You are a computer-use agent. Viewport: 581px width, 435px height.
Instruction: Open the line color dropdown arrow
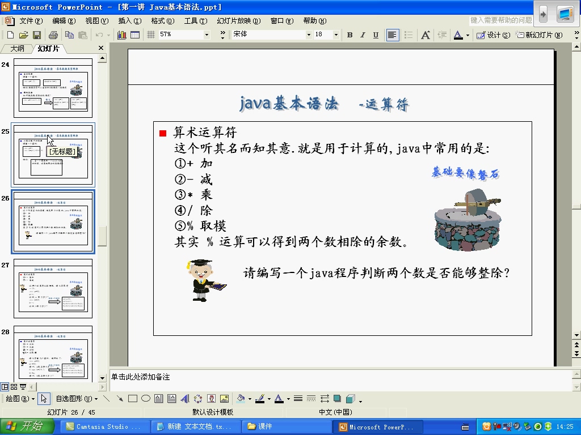pyautogui.click(x=269, y=399)
